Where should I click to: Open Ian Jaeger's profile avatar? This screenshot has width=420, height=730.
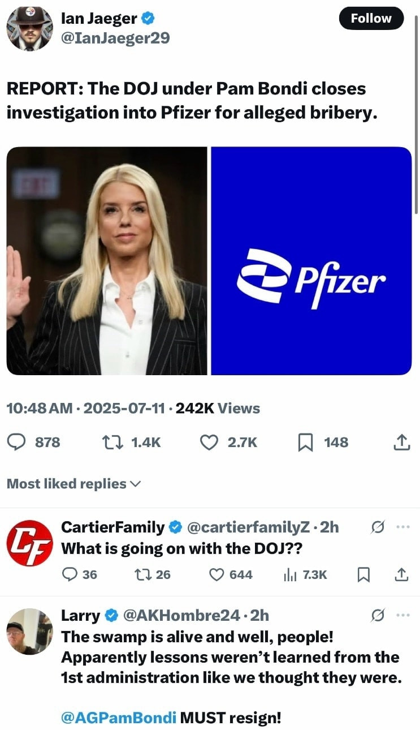(29, 28)
